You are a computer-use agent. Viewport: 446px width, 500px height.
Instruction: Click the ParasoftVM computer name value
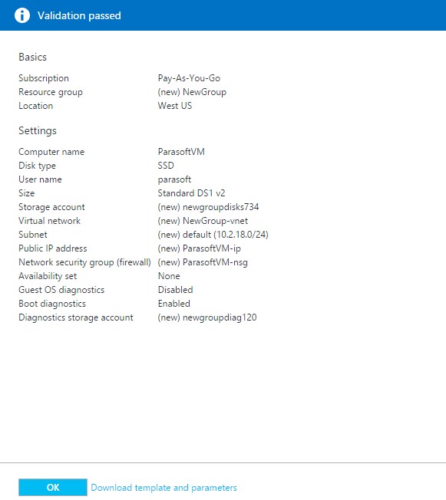coord(181,152)
